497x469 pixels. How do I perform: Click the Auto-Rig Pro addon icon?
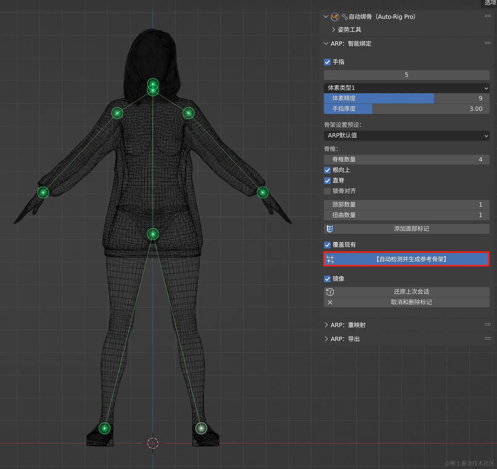[x=335, y=17]
